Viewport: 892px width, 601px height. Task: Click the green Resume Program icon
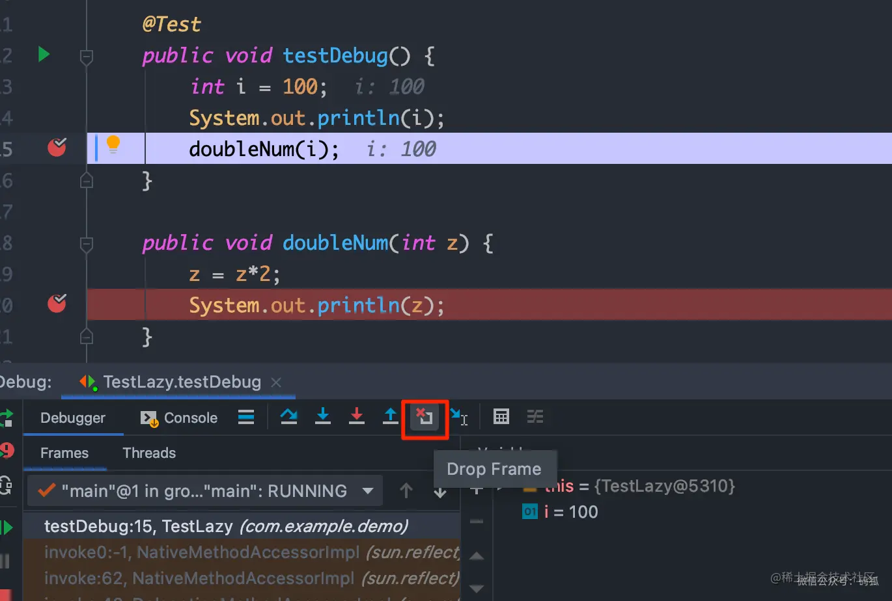click(6, 527)
